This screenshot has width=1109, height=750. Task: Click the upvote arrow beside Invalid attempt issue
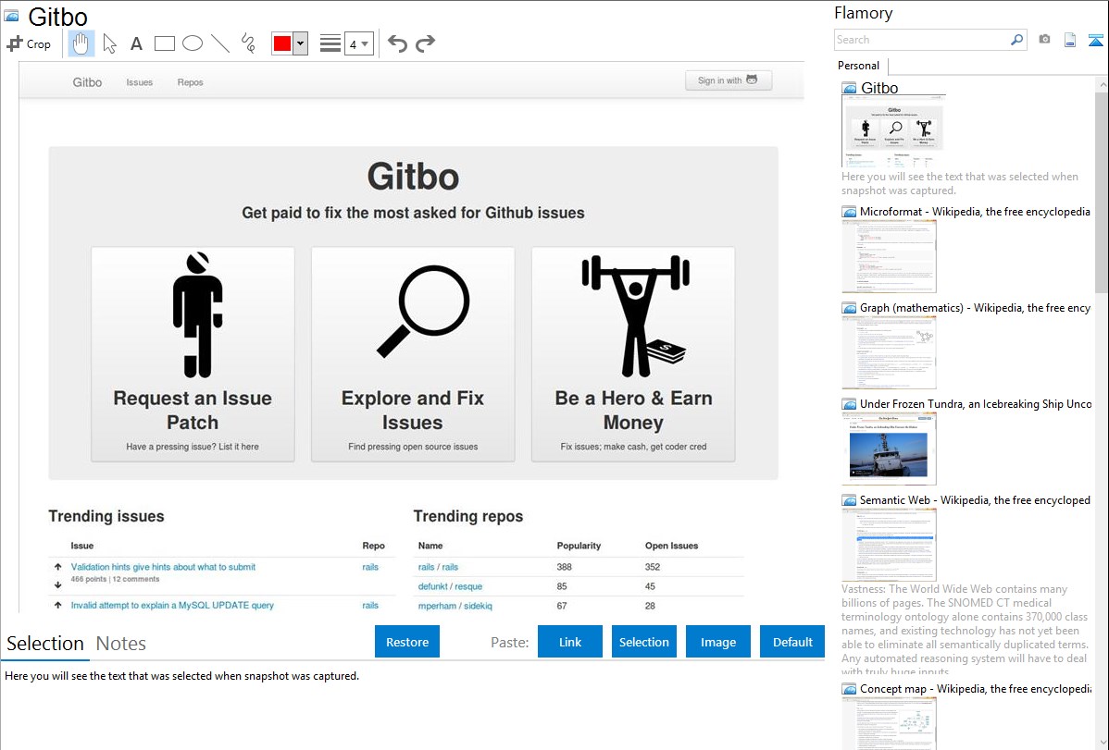(x=58, y=605)
